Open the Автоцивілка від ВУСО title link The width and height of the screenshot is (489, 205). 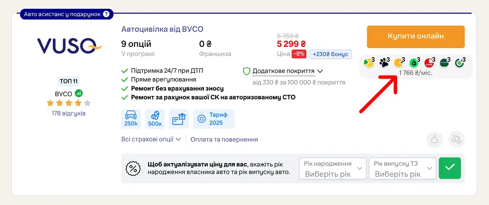(162, 29)
